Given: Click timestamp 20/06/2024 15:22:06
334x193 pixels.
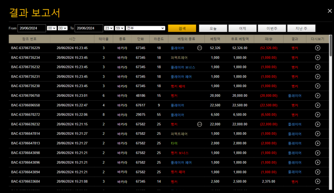Looking at the screenshot, I should [72, 114].
